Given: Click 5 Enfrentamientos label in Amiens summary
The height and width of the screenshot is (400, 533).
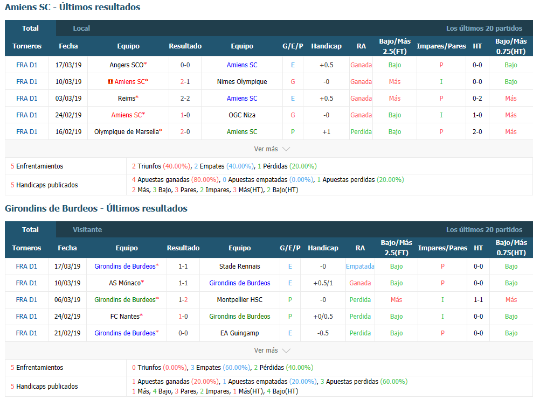Looking at the screenshot, I should tap(37, 166).
